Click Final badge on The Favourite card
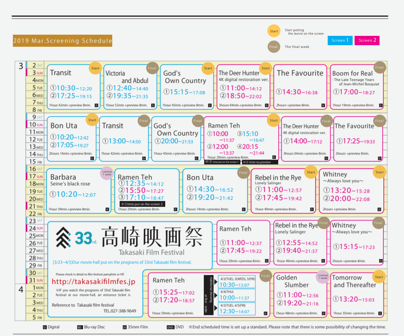This screenshot has width=404, height=336. click(379, 121)
